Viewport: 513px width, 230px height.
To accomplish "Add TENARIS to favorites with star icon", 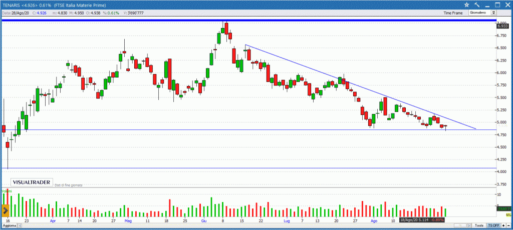I will point(467,4).
